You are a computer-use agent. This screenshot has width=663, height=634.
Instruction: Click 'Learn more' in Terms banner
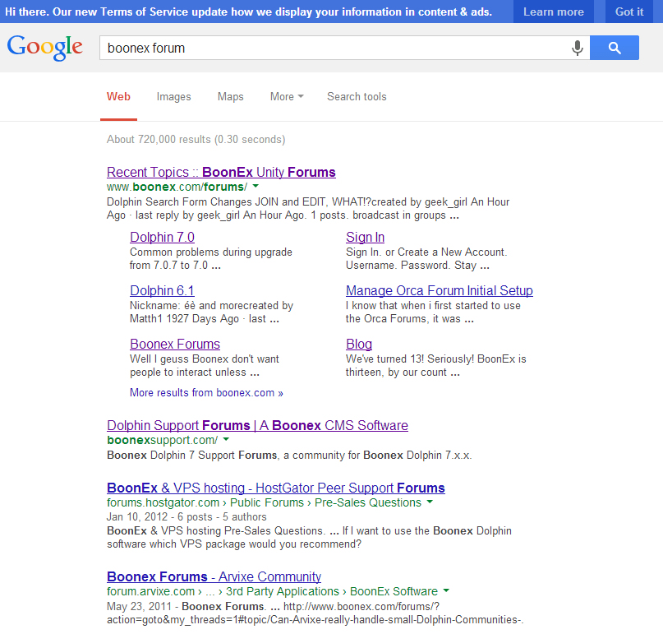[x=554, y=12]
